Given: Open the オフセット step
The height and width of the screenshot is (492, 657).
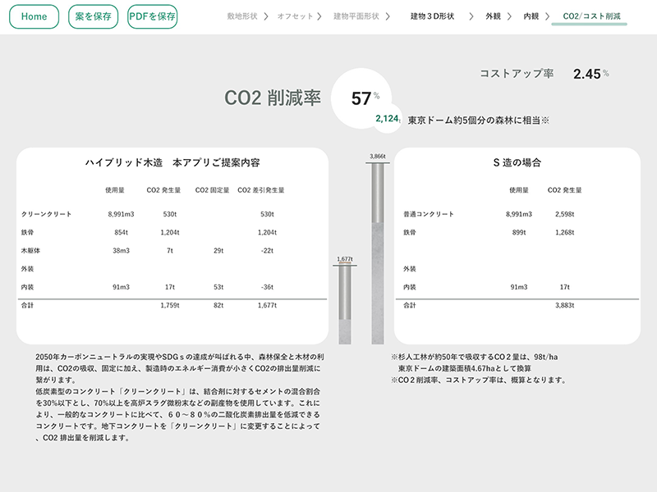Looking at the screenshot, I should [x=294, y=16].
